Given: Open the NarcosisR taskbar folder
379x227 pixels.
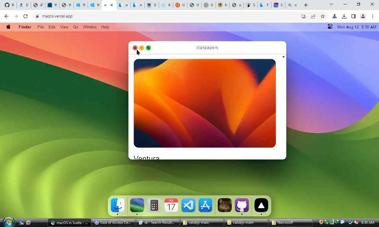Looking at the screenshot, I should (x=290, y=223).
